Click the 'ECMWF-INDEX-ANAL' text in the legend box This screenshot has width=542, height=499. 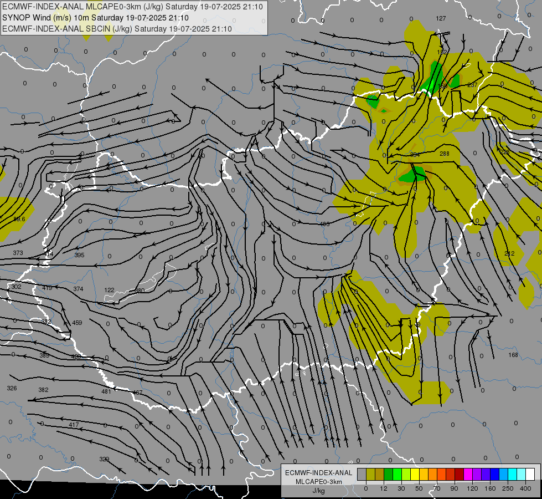(319, 473)
